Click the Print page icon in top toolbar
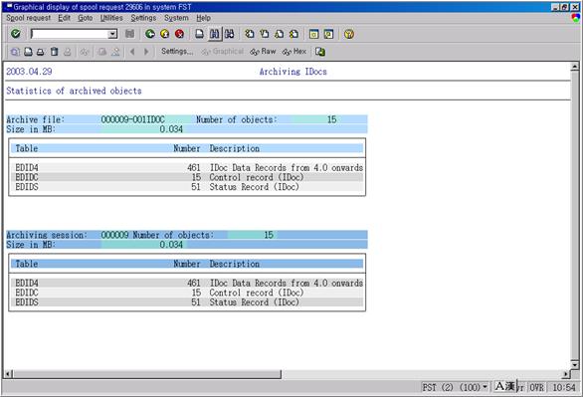This screenshot has height=397, width=583. 200,34
